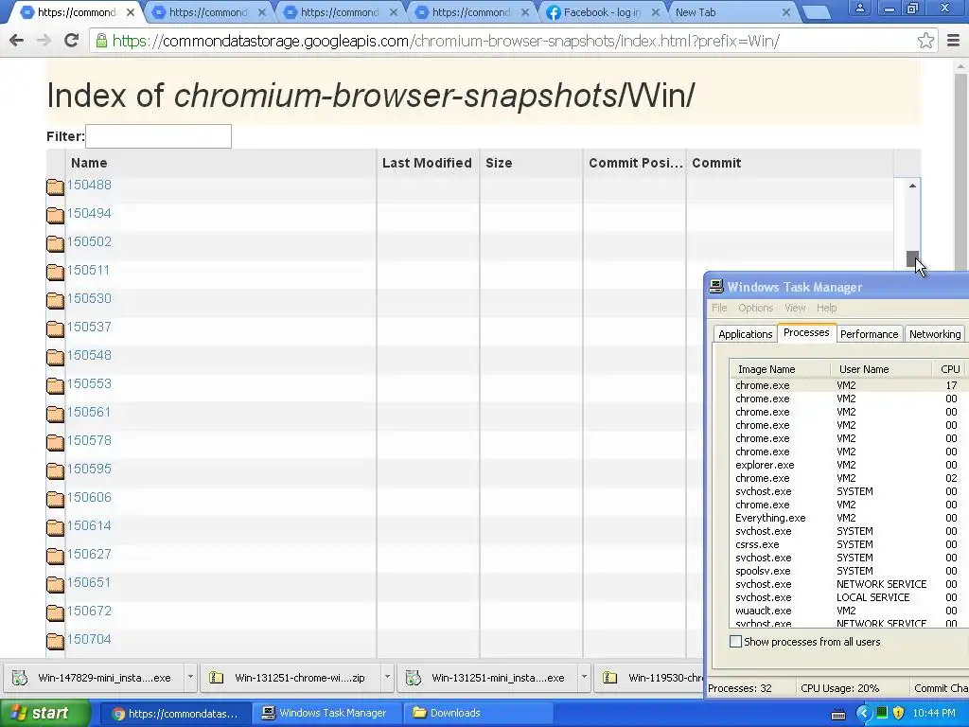The image size is (969, 727).
Task: Sort listing by Name column header
Action: 220,163
